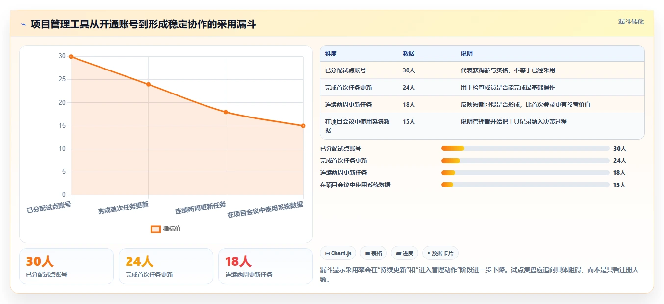664x304 pixels.
Task: Click the orange legend swatch box
Action: (155, 229)
